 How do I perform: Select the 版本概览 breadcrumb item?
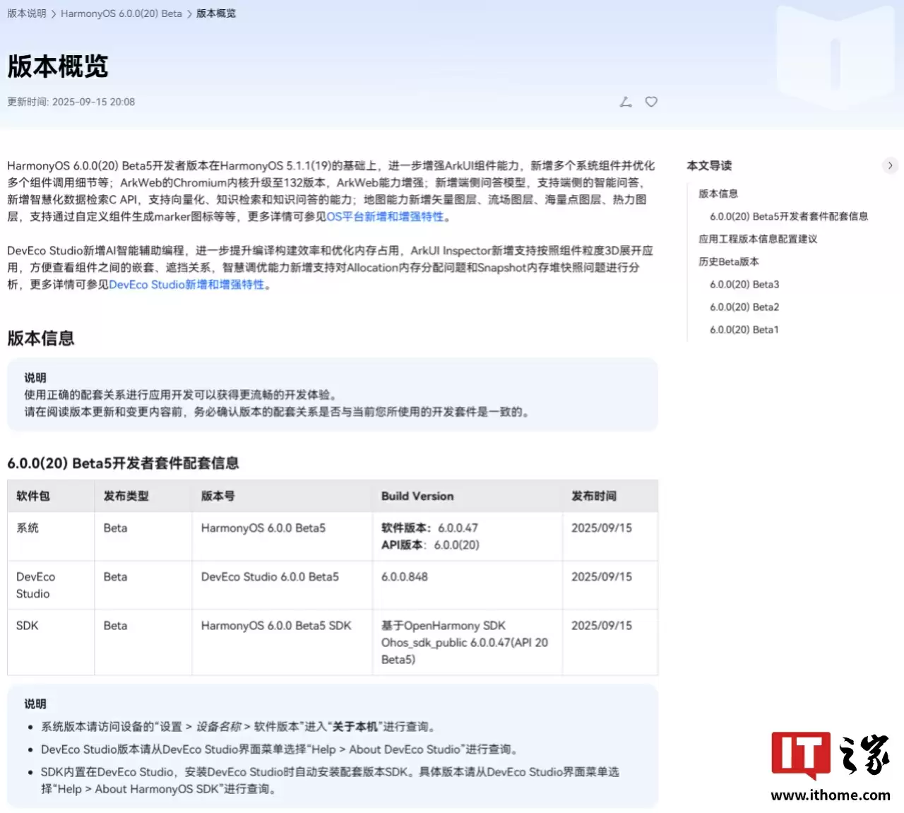click(216, 13)
